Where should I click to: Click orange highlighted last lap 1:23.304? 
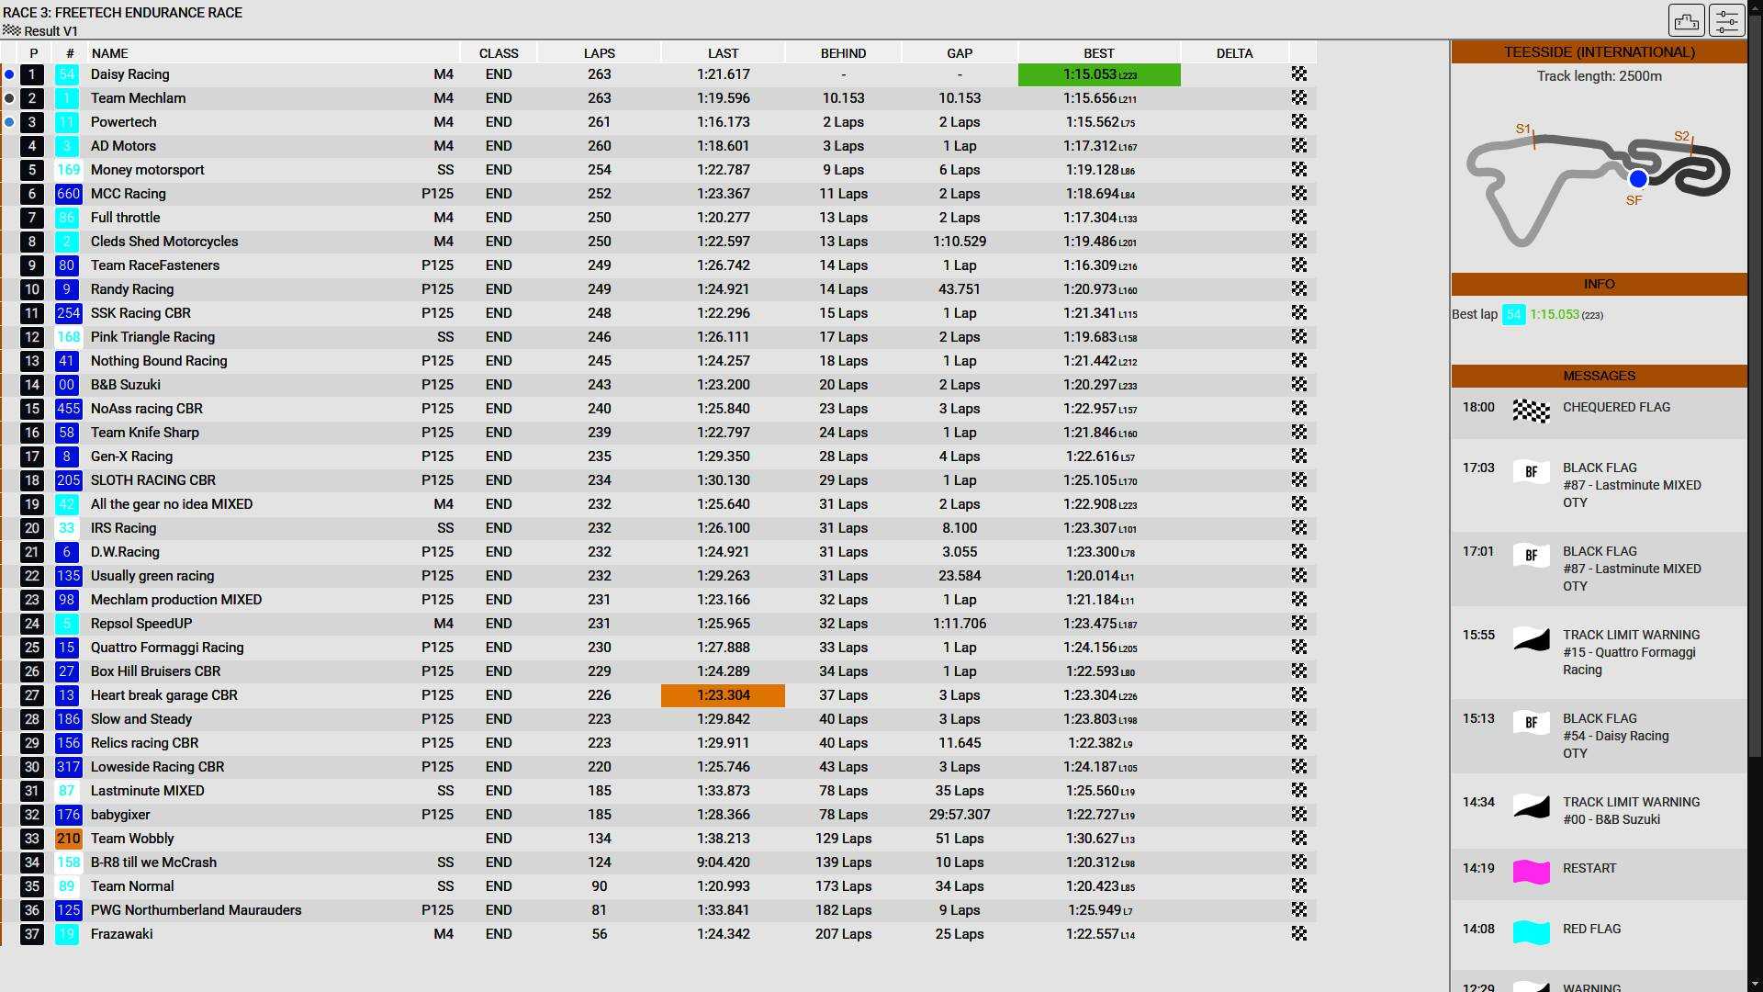click(723, 695)
